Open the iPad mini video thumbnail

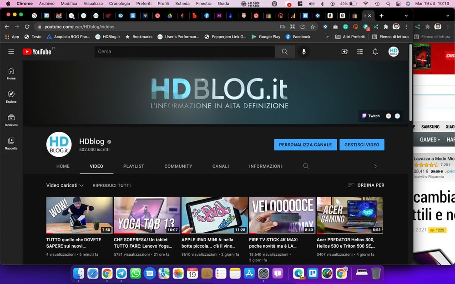click(215, 215)
